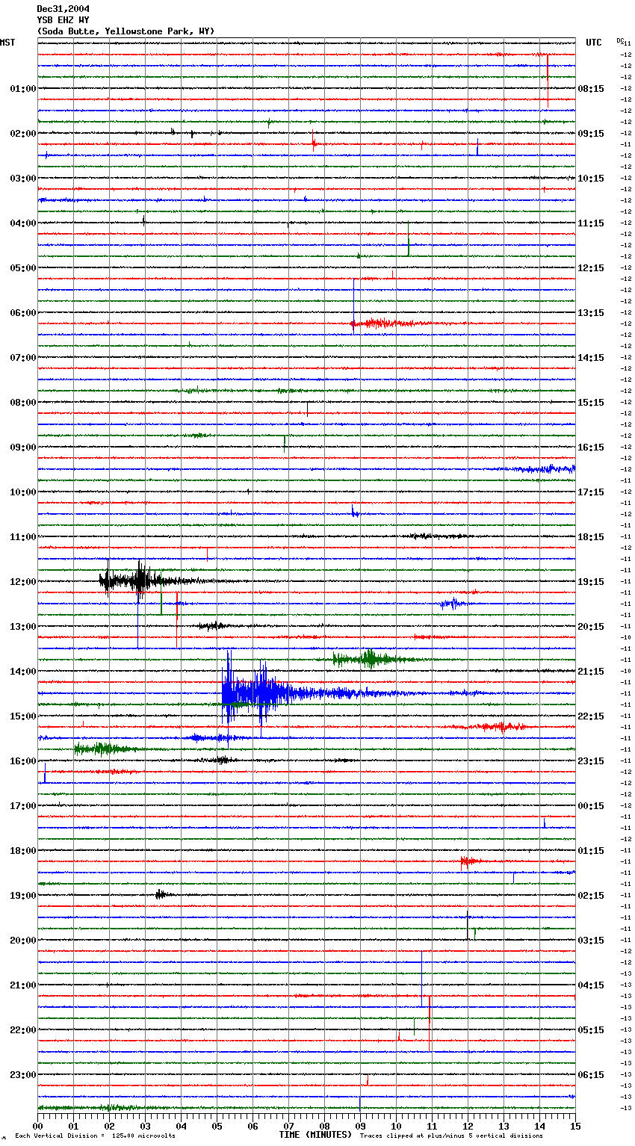Click the UTC column header
The width and height of the screenshot is (635, 1146).
click(x=593, y=43)
